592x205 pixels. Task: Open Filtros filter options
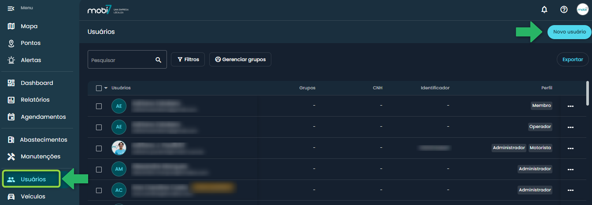click(x=188, y=59)
